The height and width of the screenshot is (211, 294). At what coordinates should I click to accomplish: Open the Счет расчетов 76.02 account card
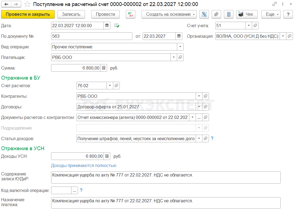[x=117, y=86]
